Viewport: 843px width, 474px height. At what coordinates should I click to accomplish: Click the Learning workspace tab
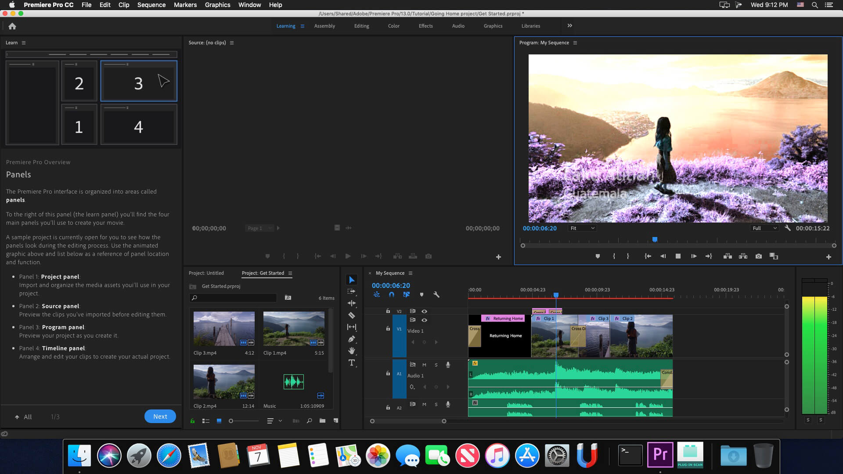(286, 25)
